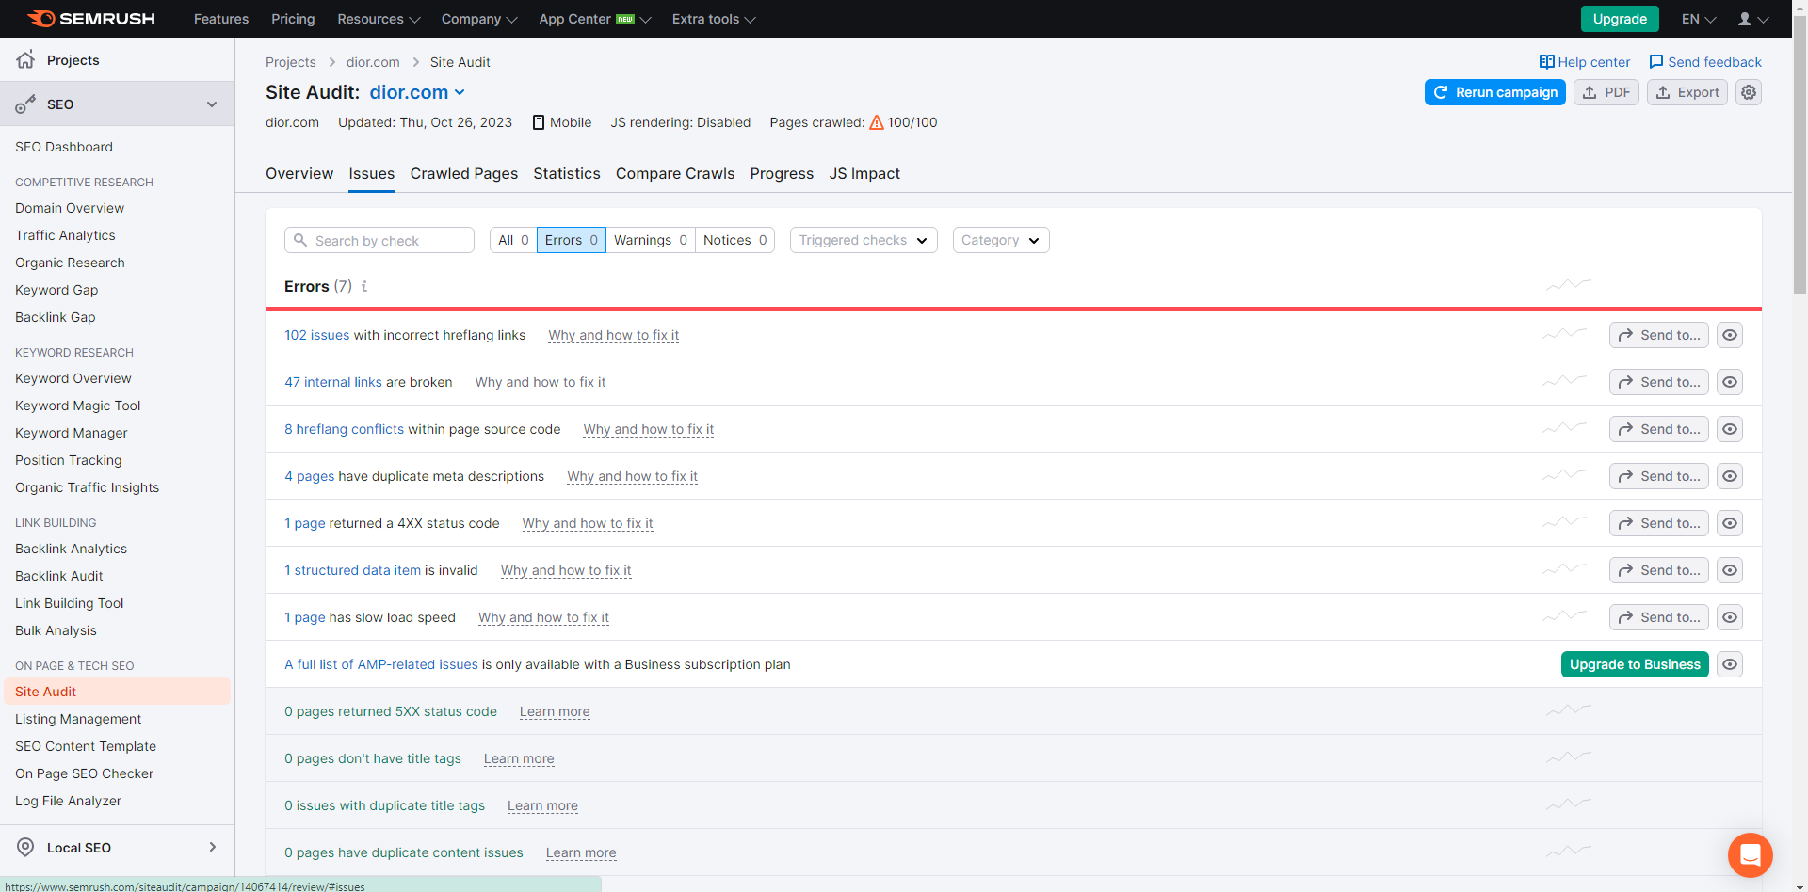1808x892 pixels.
Task: Click the Mobile device icon
Action: 539,122
